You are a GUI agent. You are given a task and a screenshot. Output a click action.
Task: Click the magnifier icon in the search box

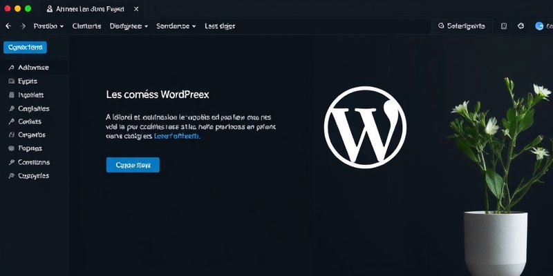point(441,26)
